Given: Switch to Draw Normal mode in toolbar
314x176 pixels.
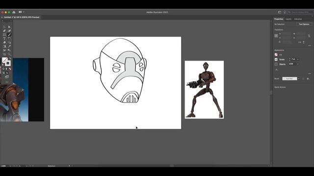Looking at the screenshot, I should 3,73.
